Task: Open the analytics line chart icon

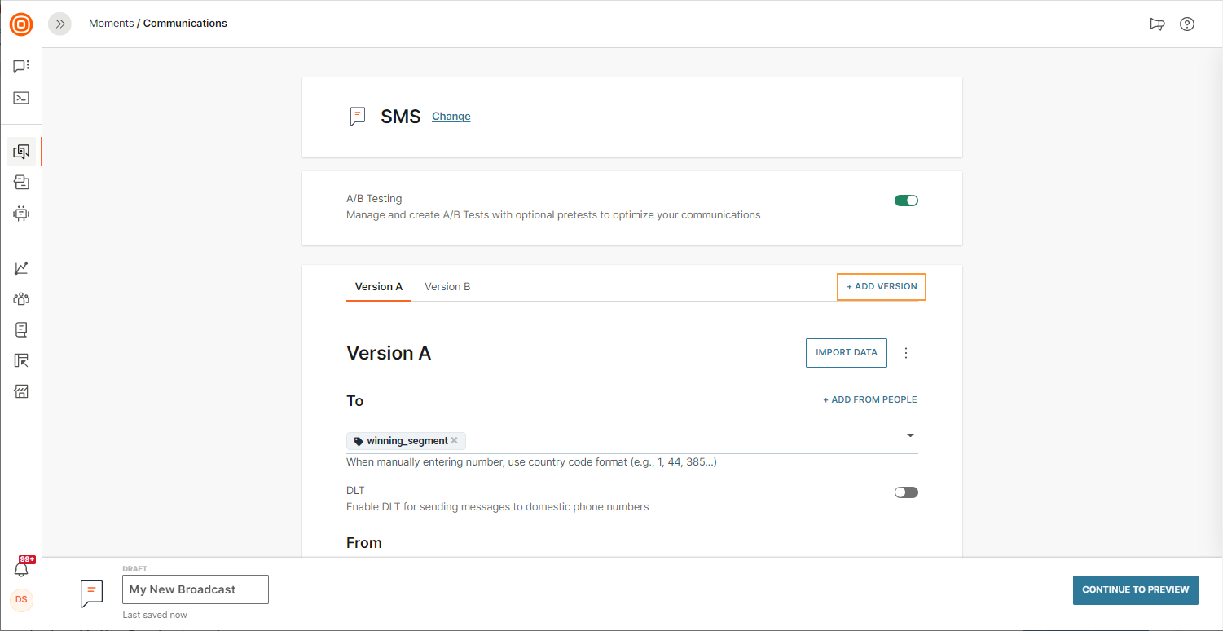Action: click(21, 267)
